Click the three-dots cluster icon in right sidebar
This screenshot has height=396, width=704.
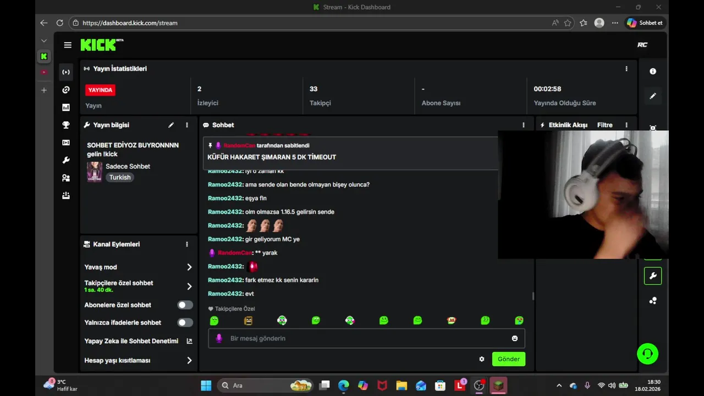pos(653,301)
